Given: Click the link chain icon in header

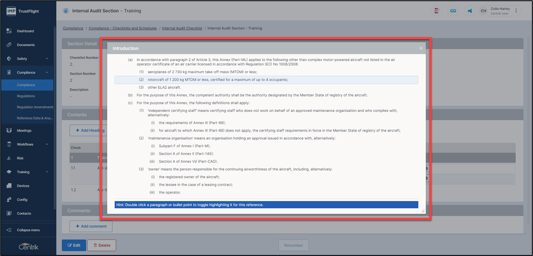Looking at the screenshot, I should [x=453, y=11].
